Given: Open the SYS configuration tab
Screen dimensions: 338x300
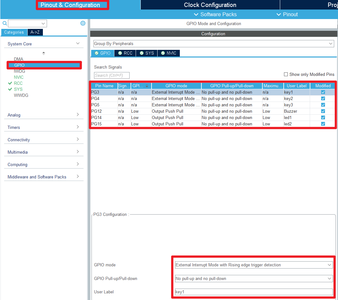Looking at the screenshot, I should click(146, 53).
